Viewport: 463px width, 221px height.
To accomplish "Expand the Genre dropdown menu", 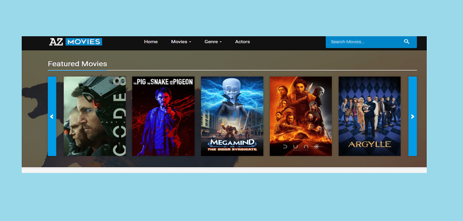I will pos(213,42).
